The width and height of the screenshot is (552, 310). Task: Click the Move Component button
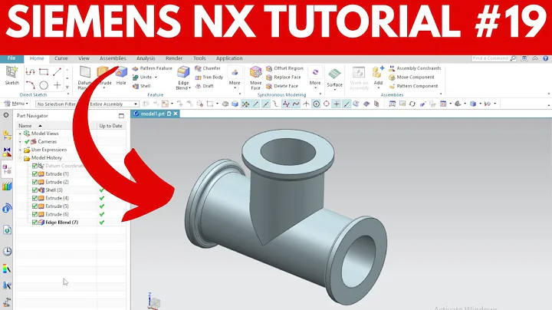pos(412,77)
